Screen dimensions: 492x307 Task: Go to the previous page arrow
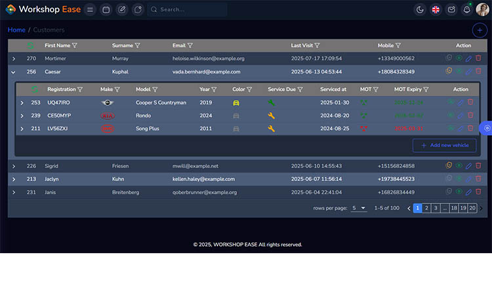[x=409, y=209]
